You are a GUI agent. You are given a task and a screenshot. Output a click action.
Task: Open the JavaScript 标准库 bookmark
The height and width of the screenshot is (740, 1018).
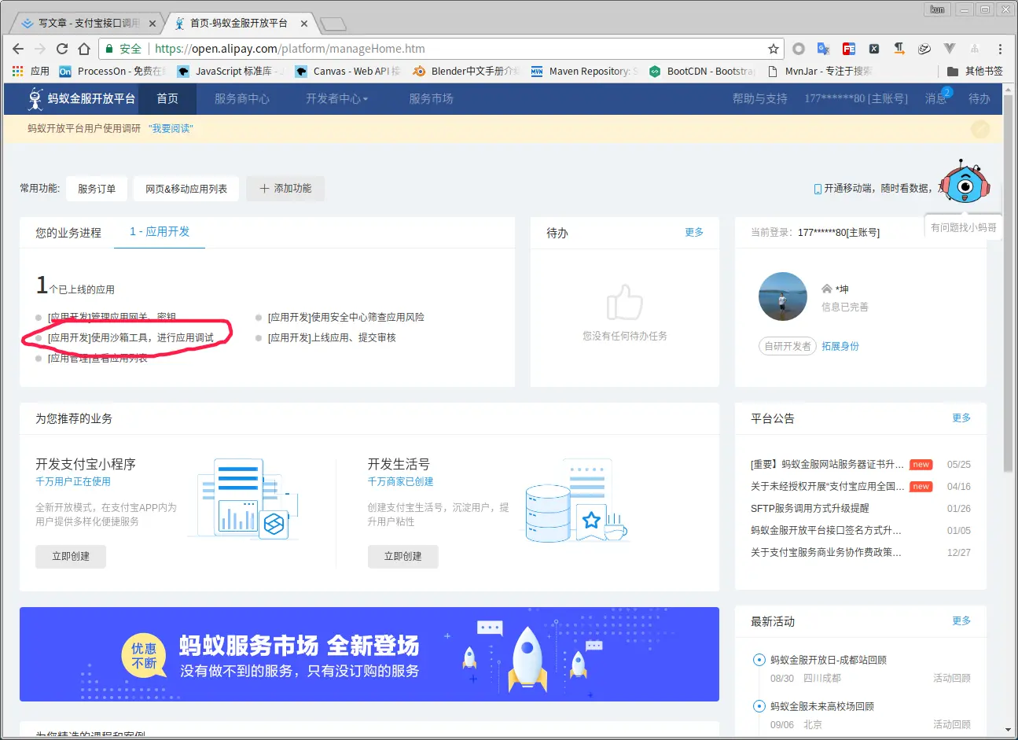pyautogui.click(x=230, y=71)
